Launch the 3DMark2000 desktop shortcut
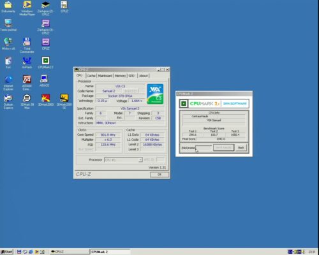 tap(45, 99)
